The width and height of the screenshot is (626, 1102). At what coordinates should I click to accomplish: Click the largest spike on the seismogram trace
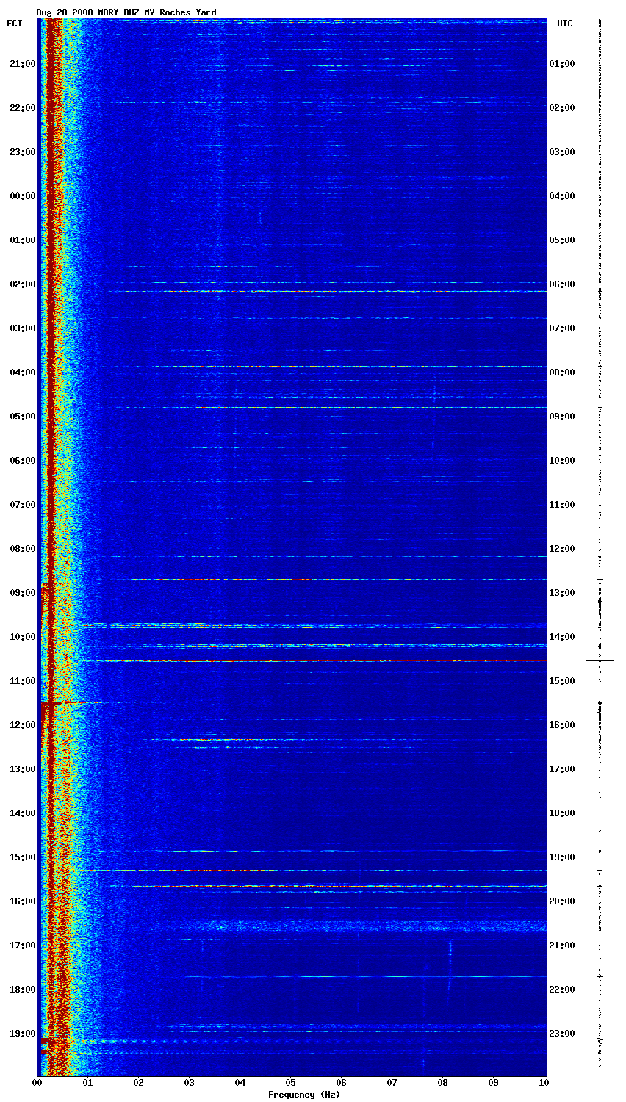[600, 661]
